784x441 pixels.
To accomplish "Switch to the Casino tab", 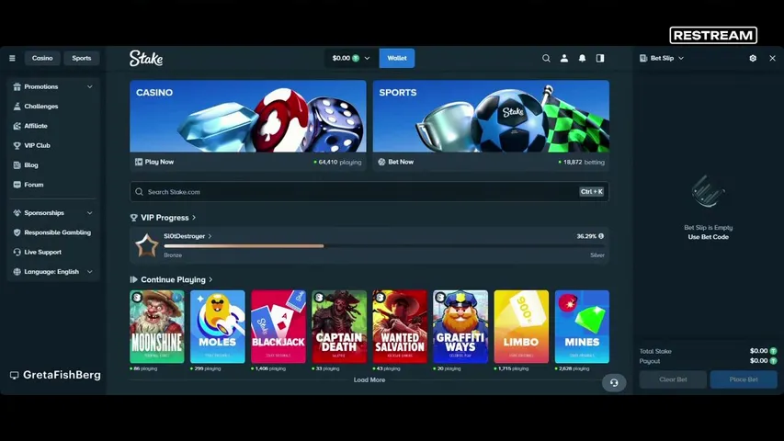I will pos(42,58).
